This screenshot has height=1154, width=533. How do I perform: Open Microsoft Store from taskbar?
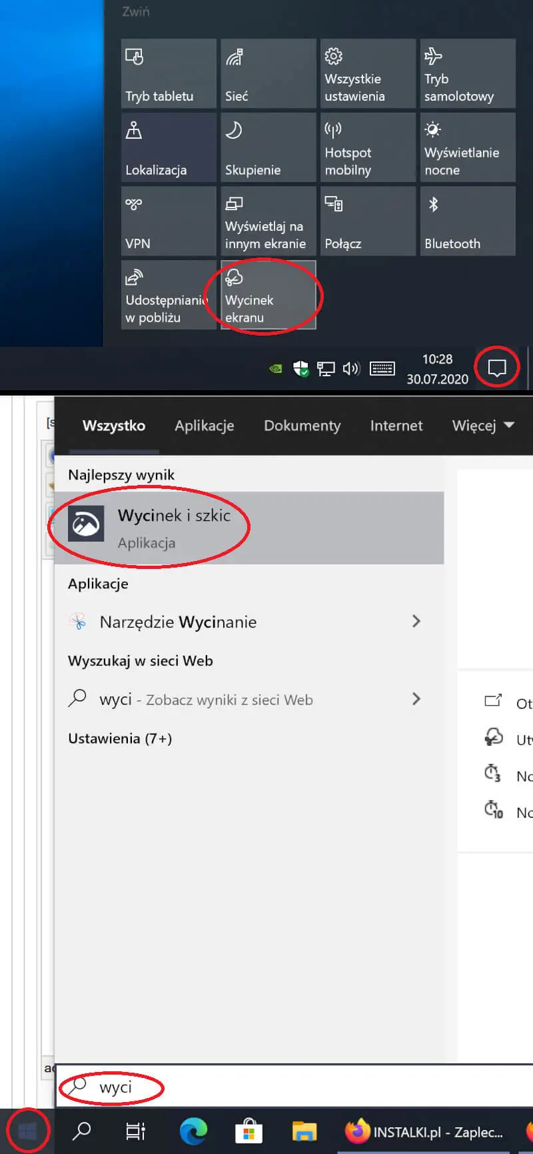point(249,1131)
